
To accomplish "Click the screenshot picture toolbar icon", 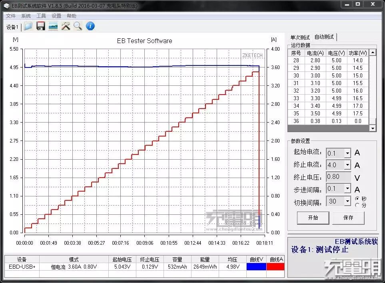I will [53, 26].
